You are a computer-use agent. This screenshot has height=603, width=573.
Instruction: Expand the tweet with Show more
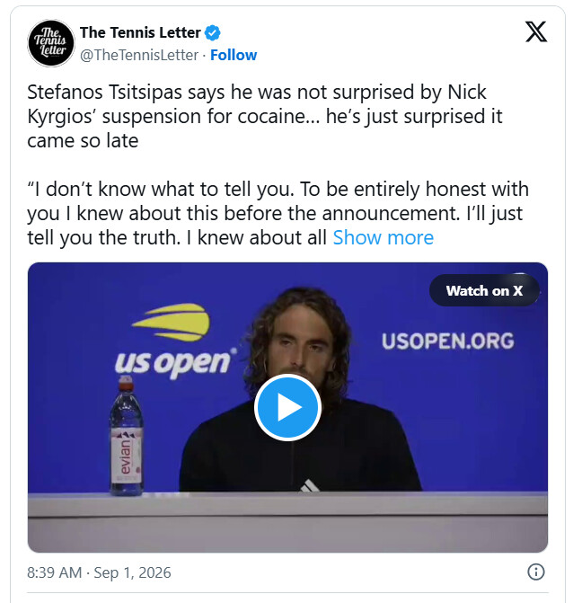(x=383, y=237)
